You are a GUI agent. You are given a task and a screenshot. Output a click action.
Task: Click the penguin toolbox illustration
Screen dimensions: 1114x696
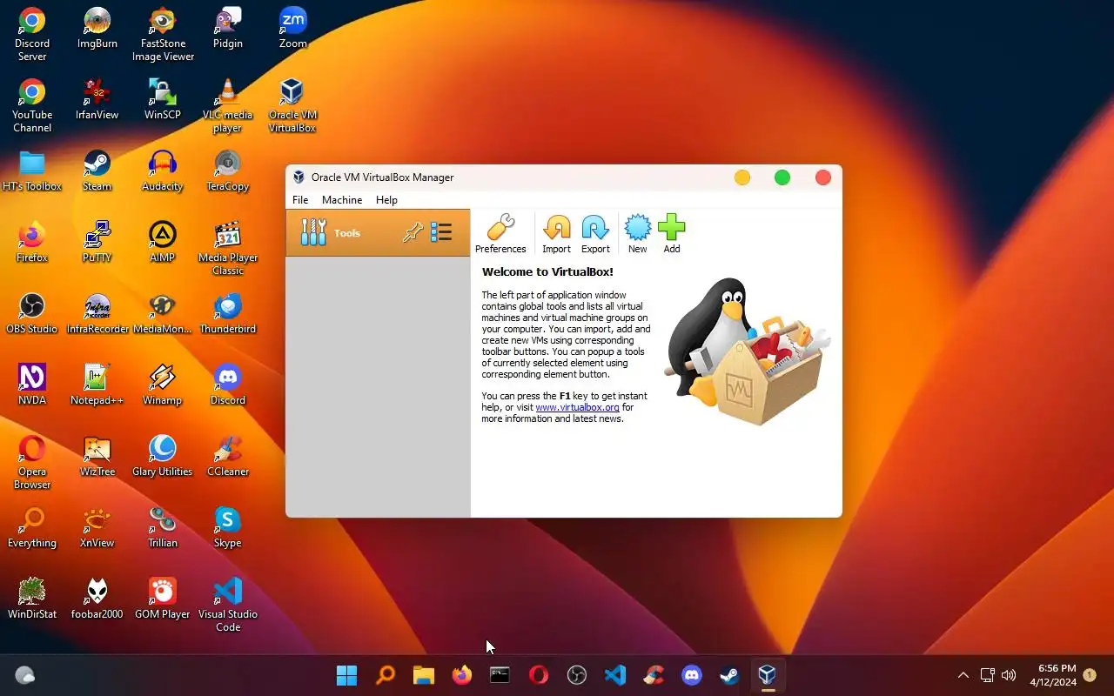tap(747, 351)
